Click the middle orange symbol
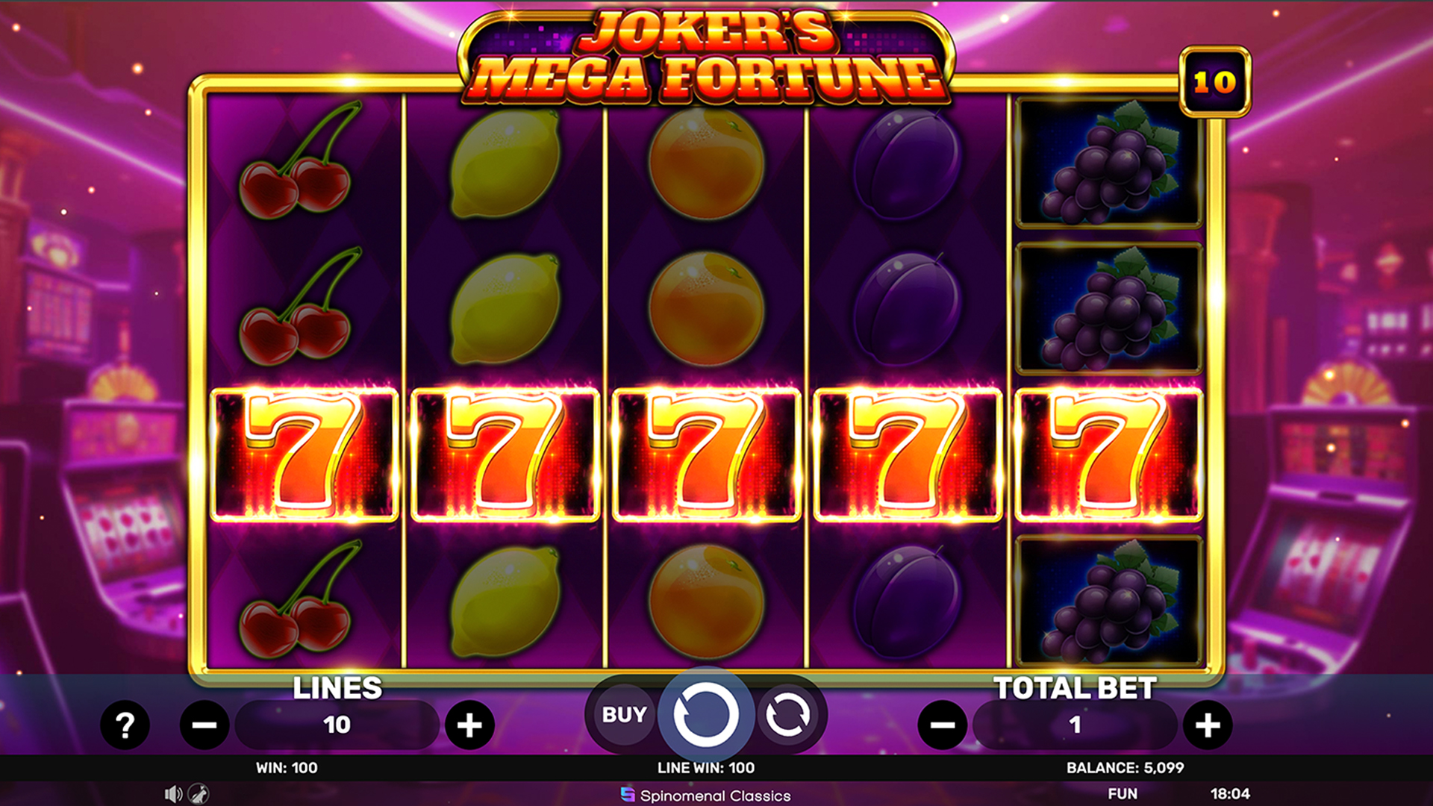1433x806 pixels. pos(706,309)
